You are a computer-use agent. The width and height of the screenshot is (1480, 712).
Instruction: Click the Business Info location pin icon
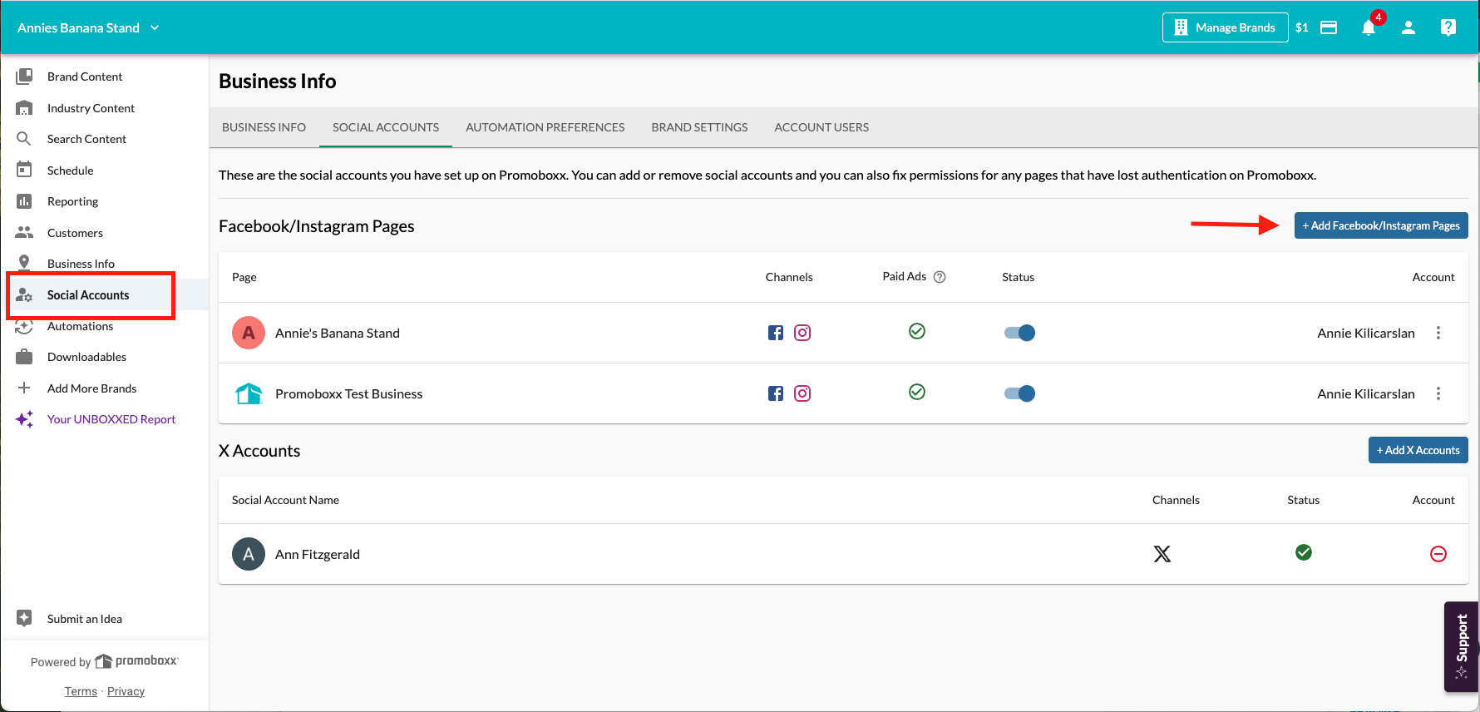24,263
